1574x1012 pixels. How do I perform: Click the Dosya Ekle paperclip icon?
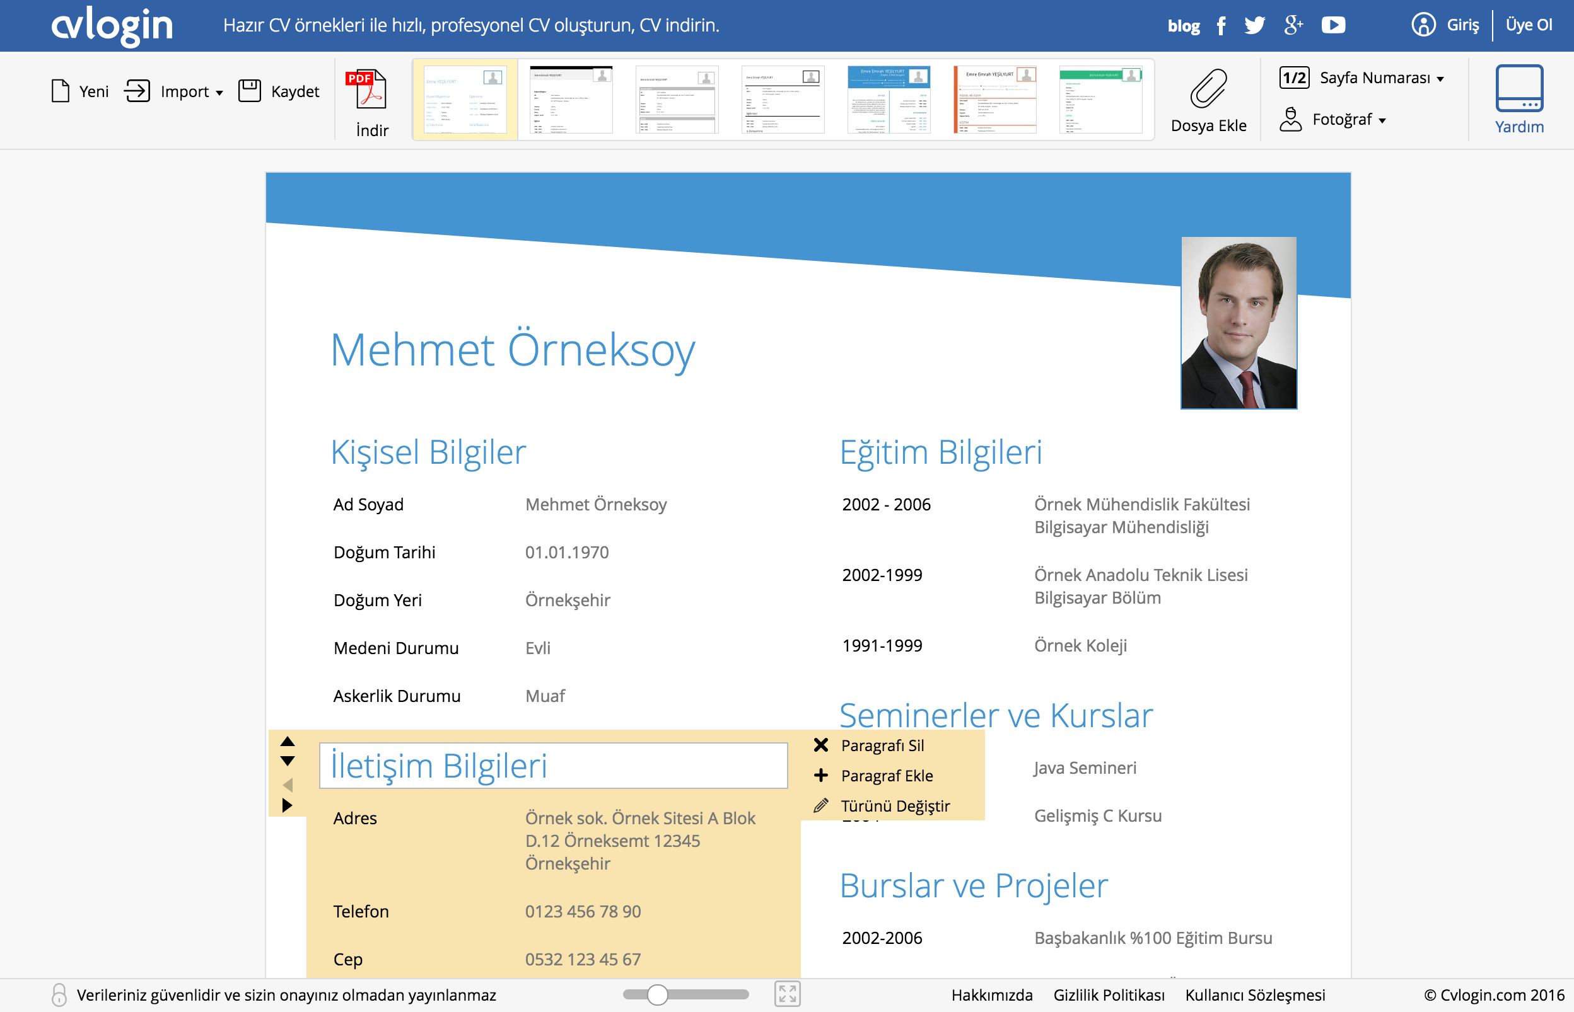pos(1208,88)
